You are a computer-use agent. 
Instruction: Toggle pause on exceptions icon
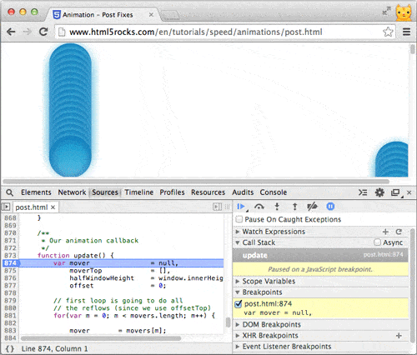tap(330, 207)
